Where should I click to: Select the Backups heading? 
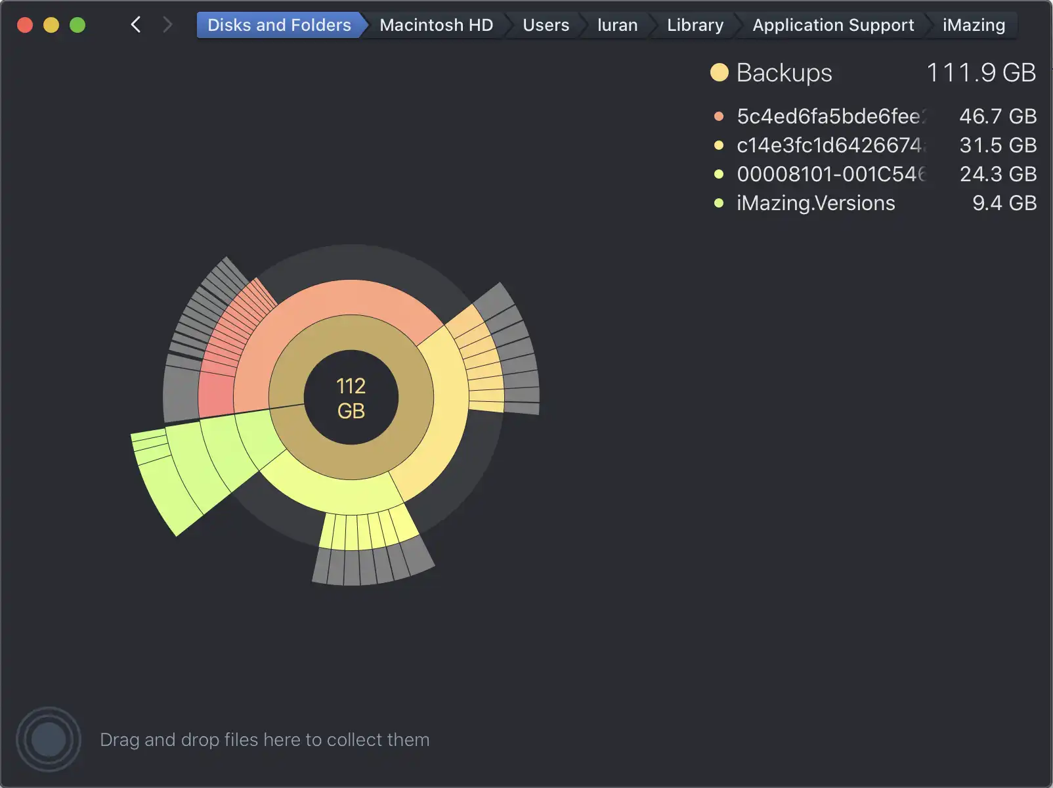pyautogui.click(x=784, y=72)
